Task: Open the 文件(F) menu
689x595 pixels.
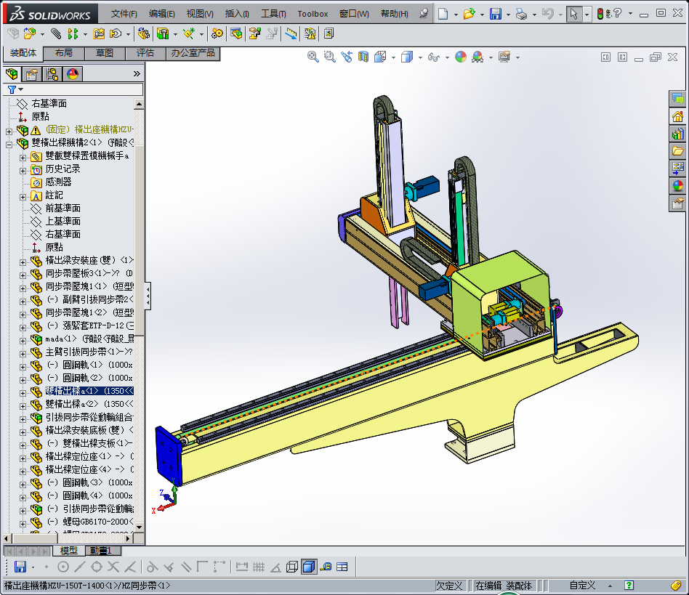Action: 124,14
